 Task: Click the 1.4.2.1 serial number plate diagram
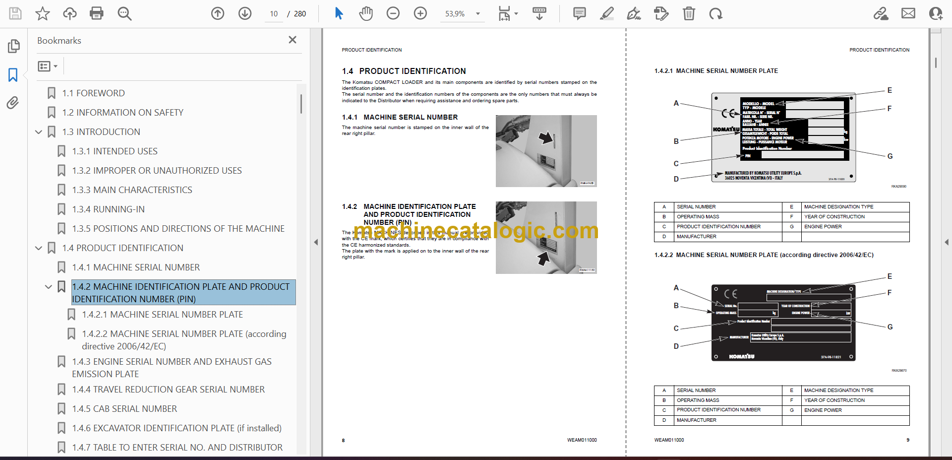(x=783, y=137)
